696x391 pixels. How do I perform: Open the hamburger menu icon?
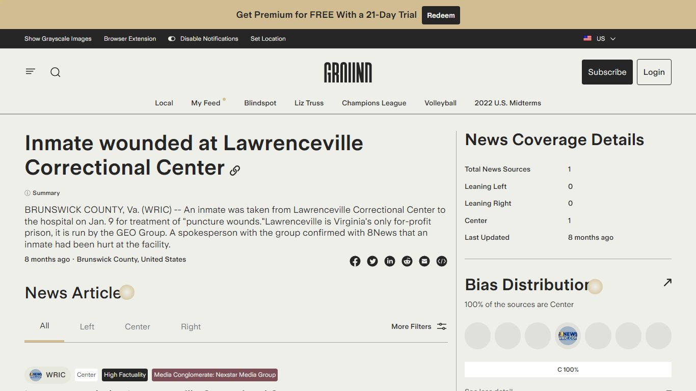31,72
